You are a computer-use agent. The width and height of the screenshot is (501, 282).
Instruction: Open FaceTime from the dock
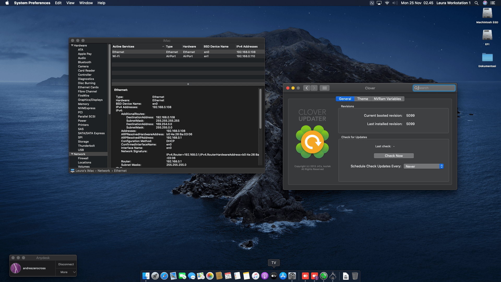[182, 276]
